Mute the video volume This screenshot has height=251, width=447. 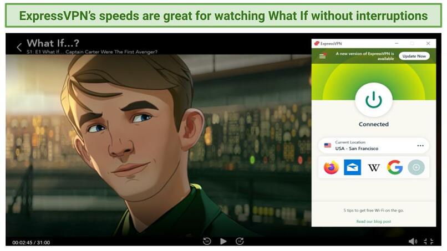tap(413, 242)
